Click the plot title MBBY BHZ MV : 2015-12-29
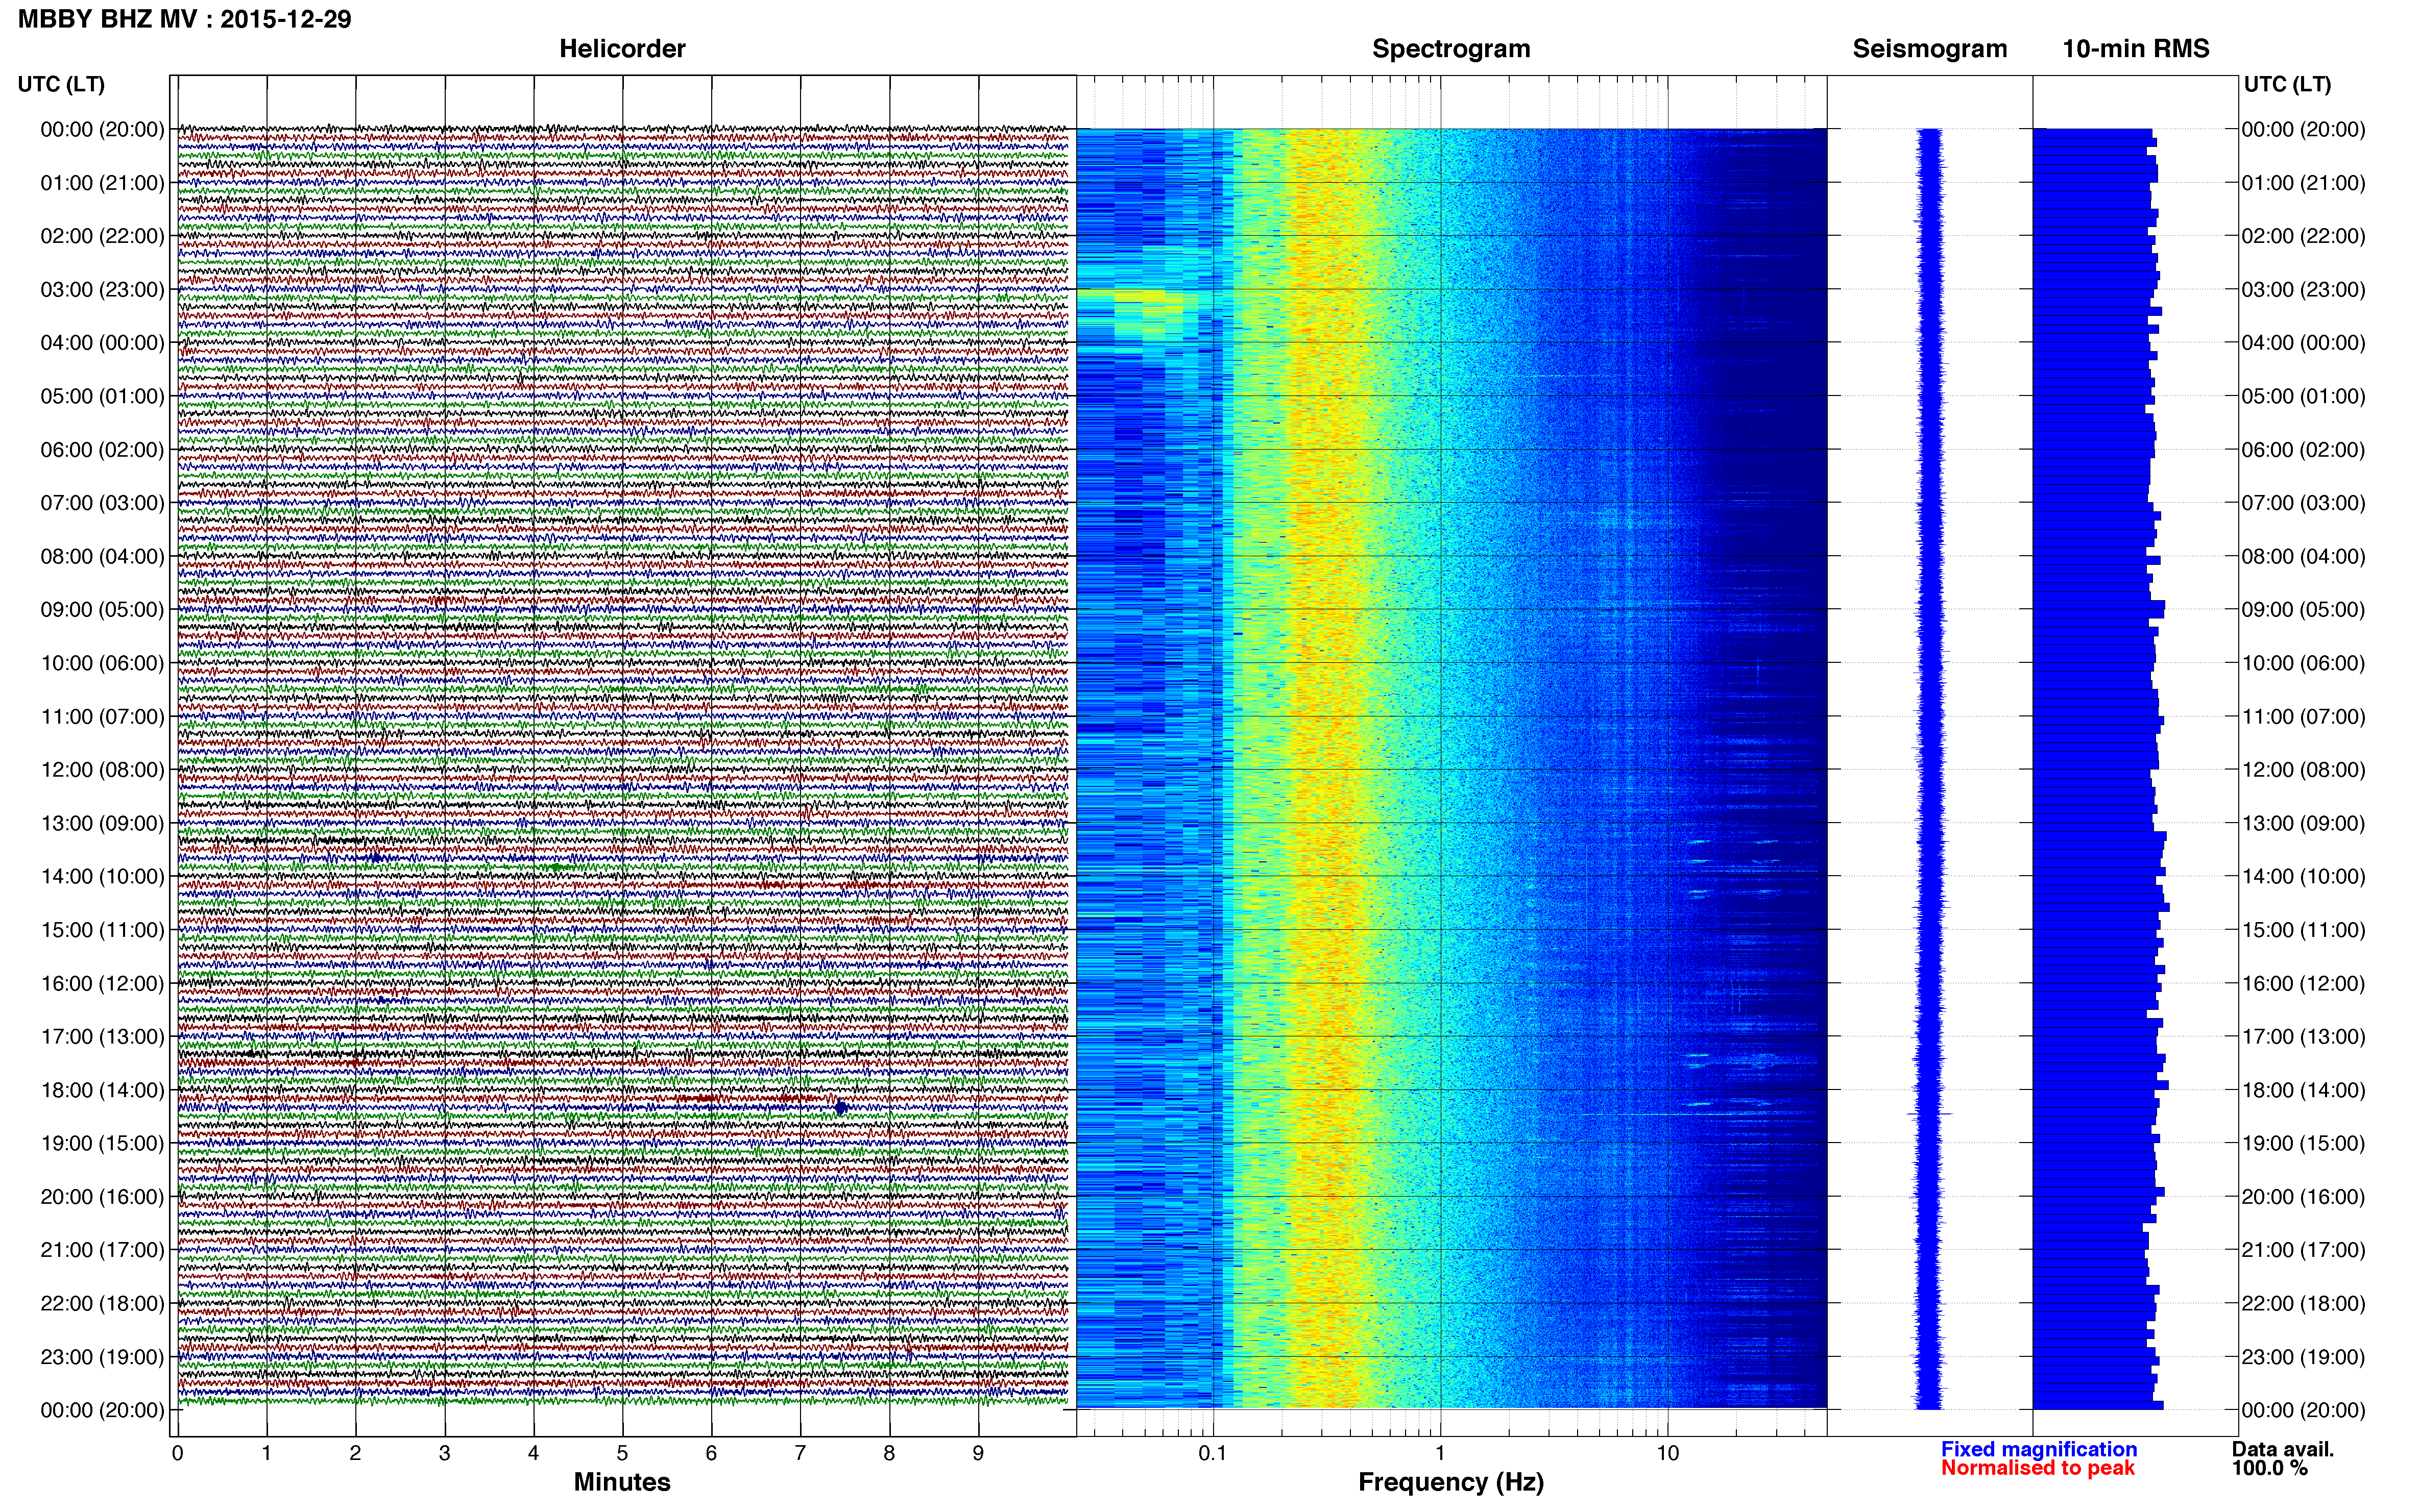The width and height of the screenshot is (2420, 1512). pos(185,19)
